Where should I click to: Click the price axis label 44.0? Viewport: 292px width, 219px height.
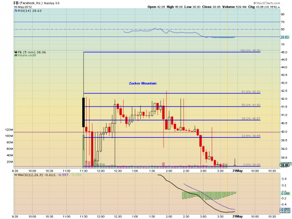pyautogui.click(x=284, y=68)
